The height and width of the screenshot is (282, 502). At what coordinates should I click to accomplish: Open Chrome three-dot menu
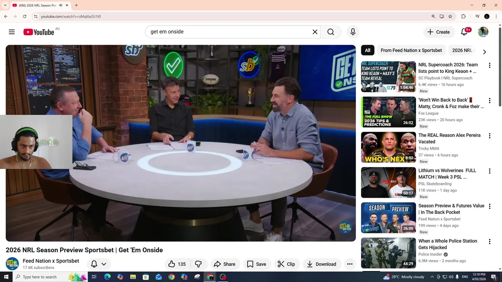coord(497,16)
